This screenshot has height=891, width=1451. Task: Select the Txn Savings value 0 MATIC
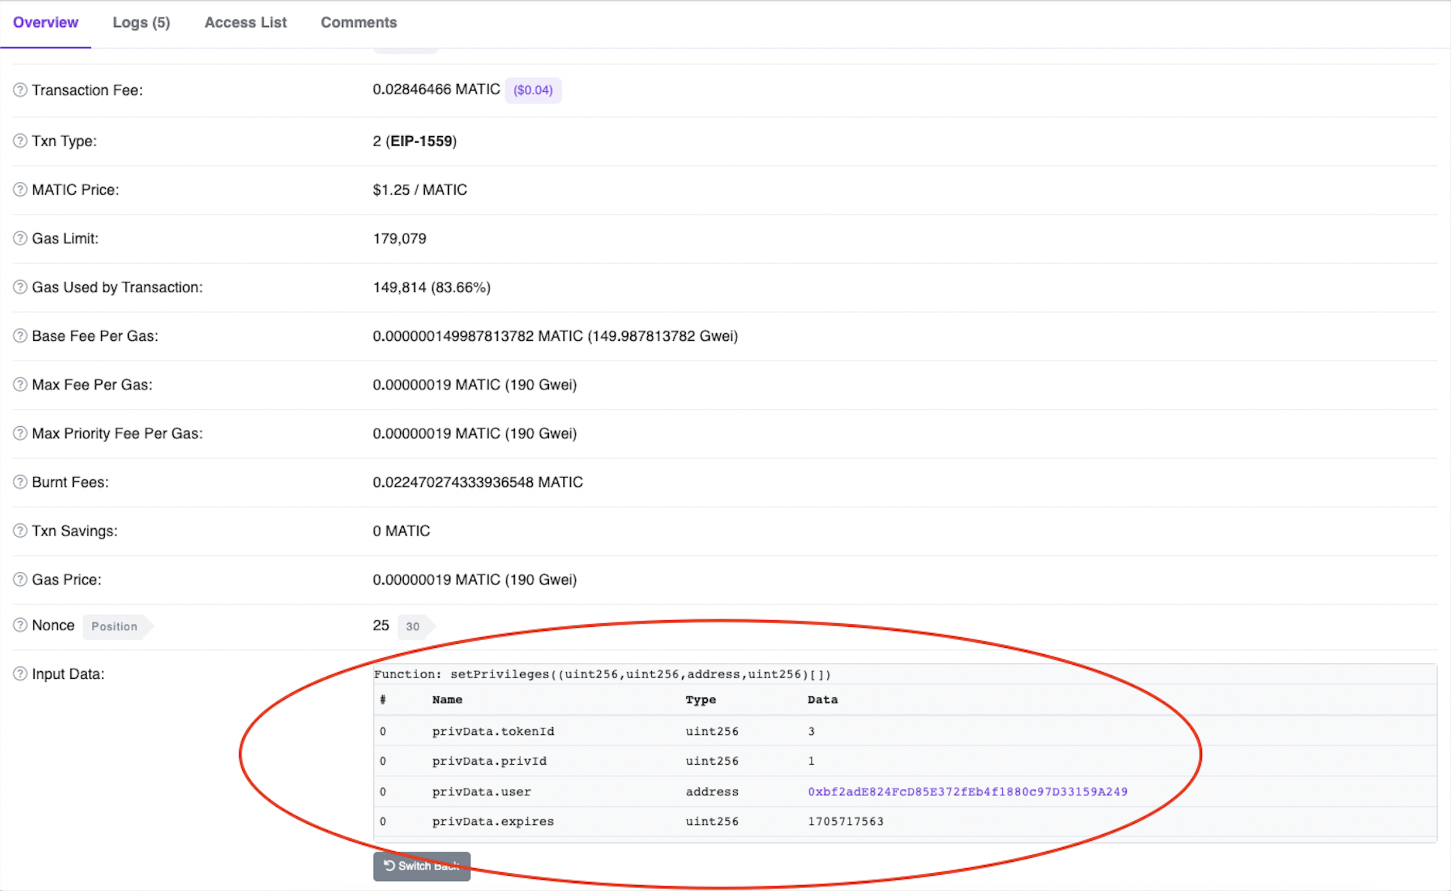(401, 531)
